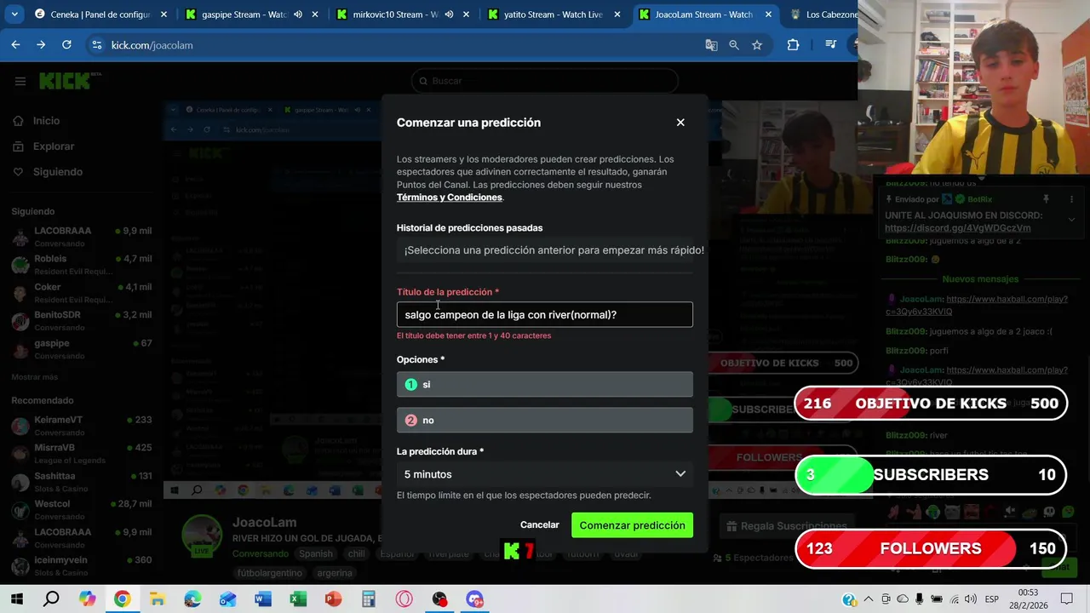Switch to the JoacoLam Stream tab
The width and height of the screenshot is (1090, 613).
703,14
